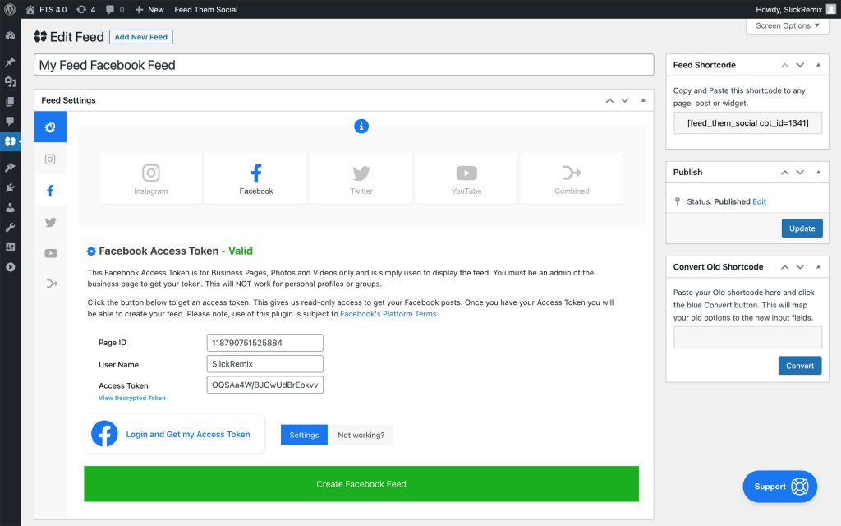Open the New menu in admin bar

pyautogui.click(x=149, y=9)
